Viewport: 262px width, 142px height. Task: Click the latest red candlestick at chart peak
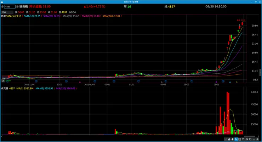242,24
